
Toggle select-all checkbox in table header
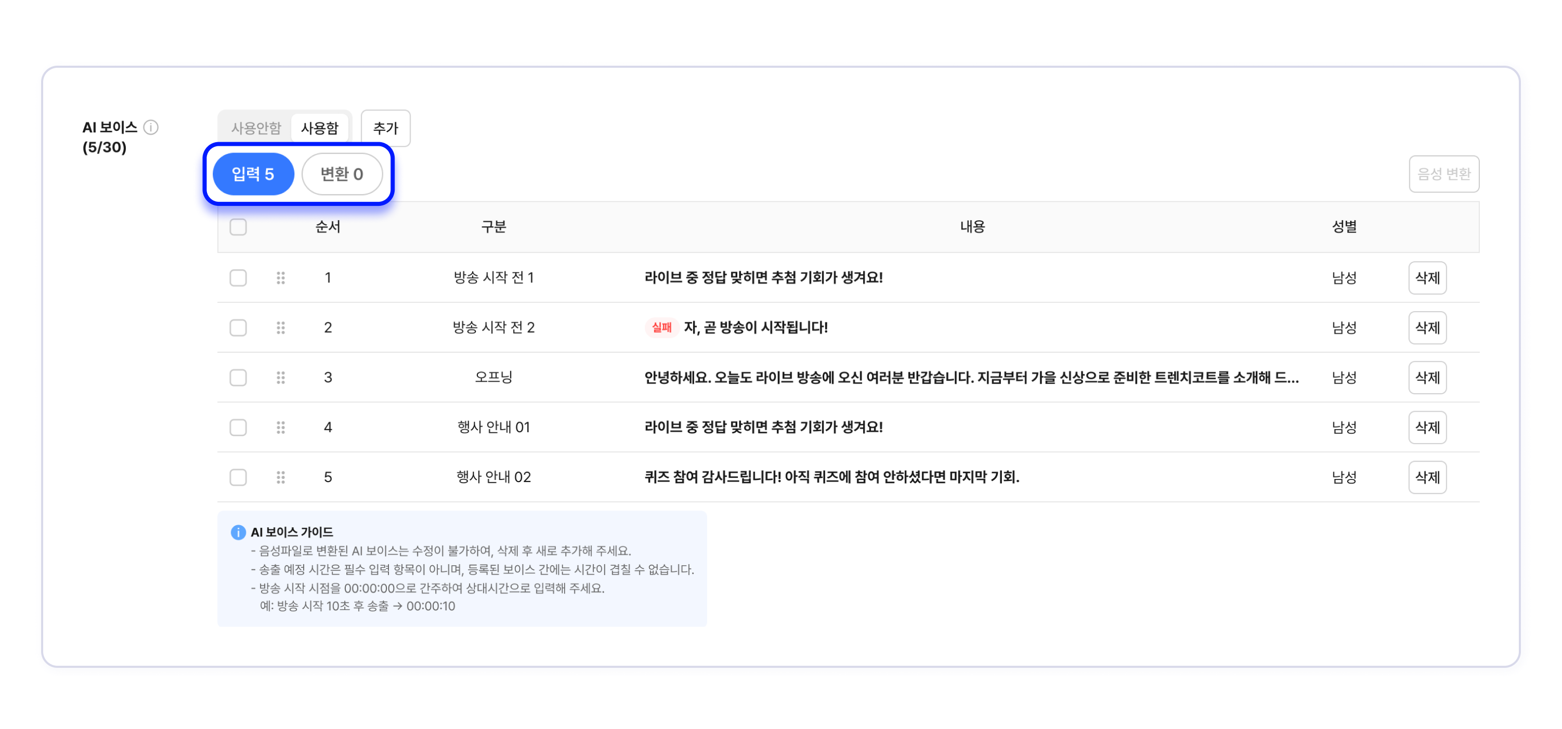click(238, 227)
